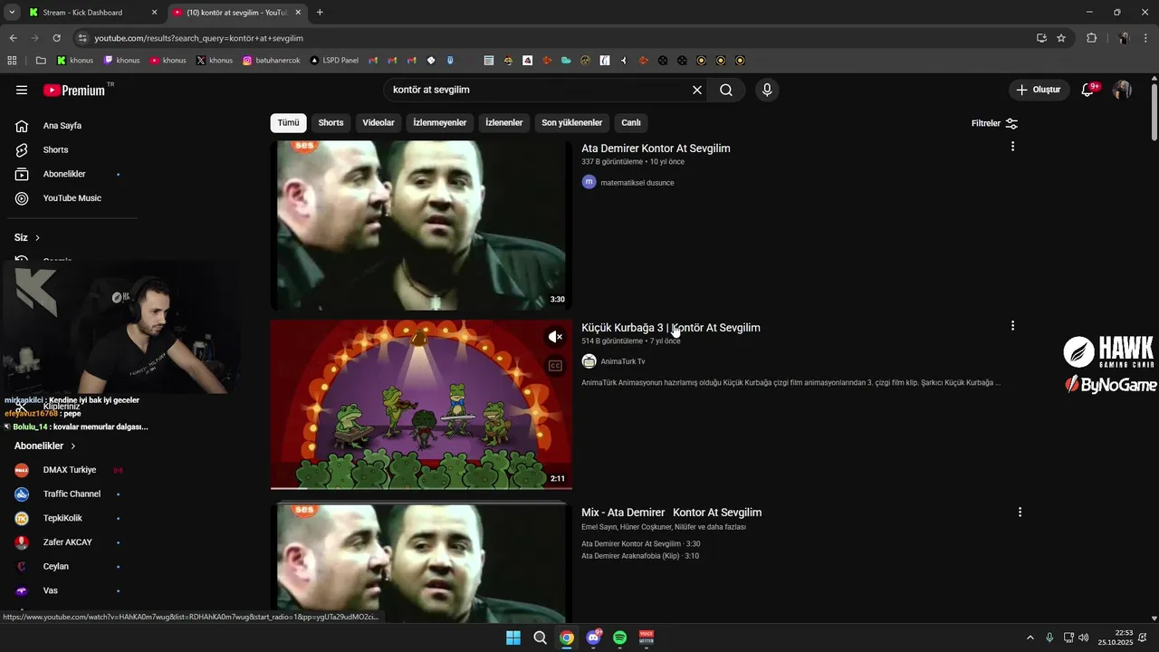Open options menu for the Mix playlist result
Image resolution: width=1159 pixels, height=652 pixels.
(1020, 512)
